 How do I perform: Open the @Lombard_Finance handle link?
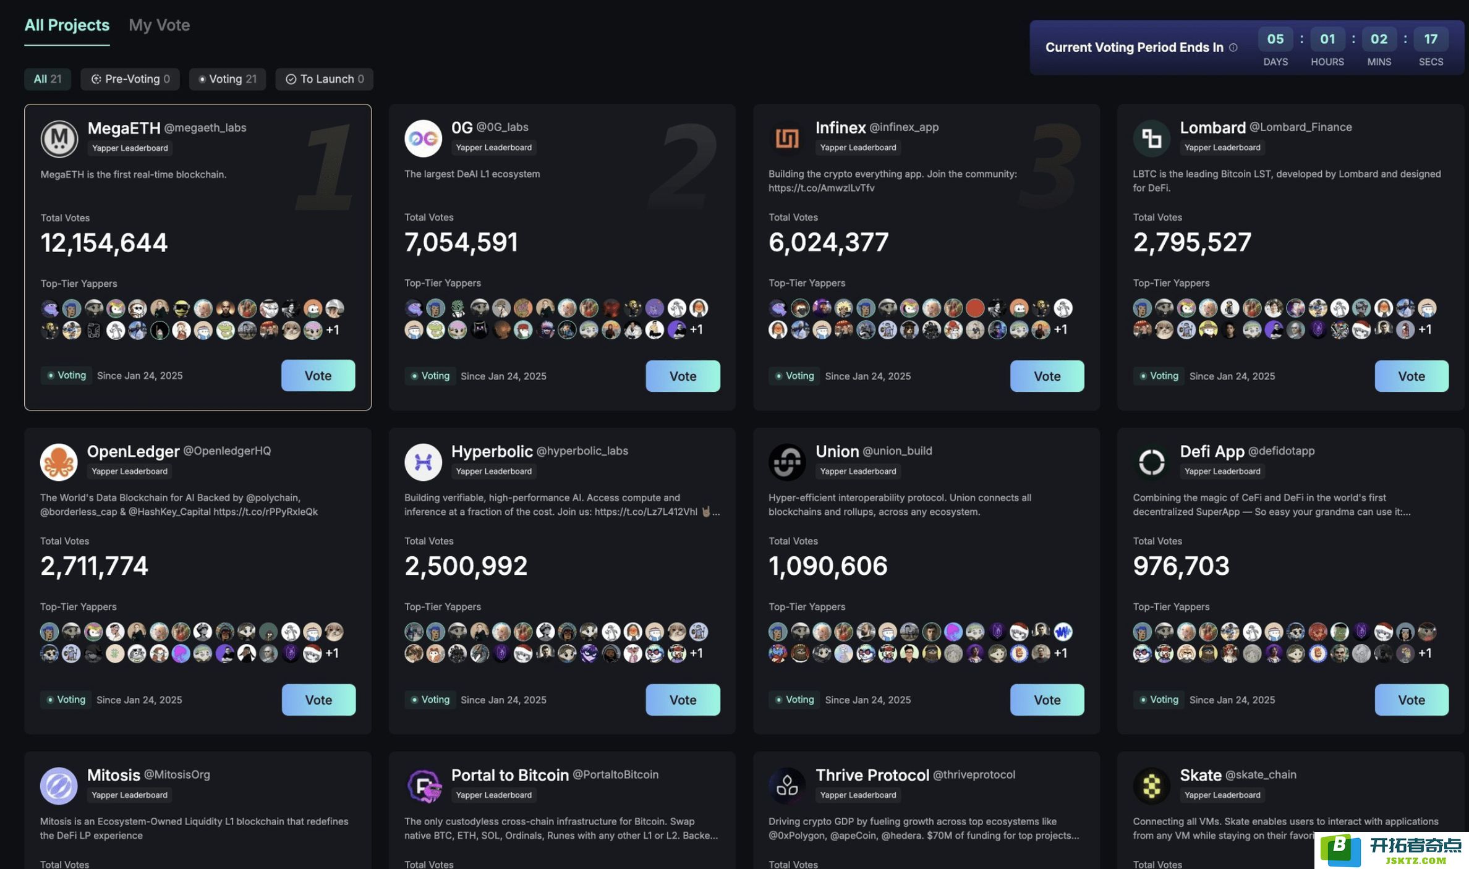(1301, 127)
